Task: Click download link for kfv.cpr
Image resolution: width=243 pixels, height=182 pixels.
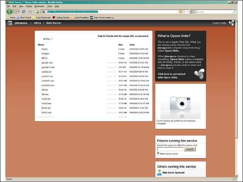Action: point(112,90)
